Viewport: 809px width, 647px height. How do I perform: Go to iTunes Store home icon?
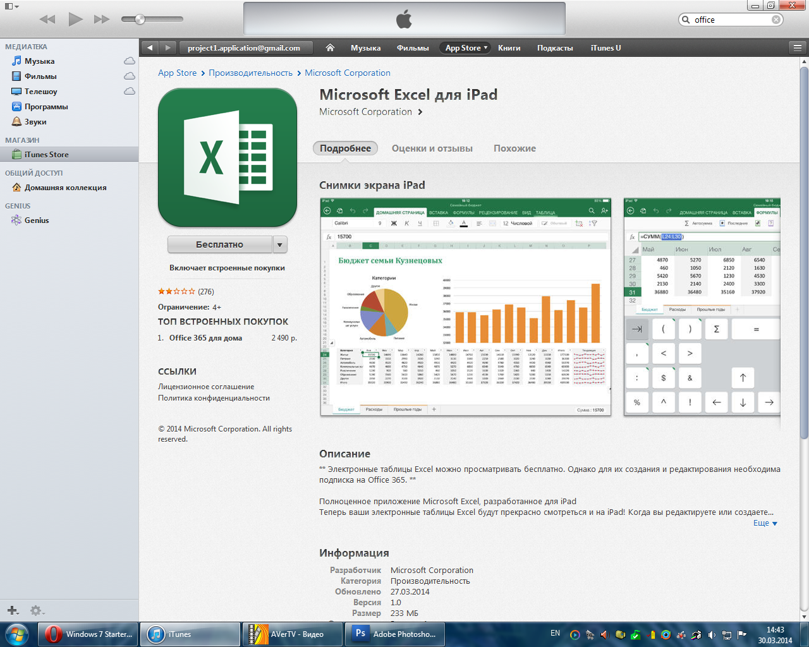330,48
